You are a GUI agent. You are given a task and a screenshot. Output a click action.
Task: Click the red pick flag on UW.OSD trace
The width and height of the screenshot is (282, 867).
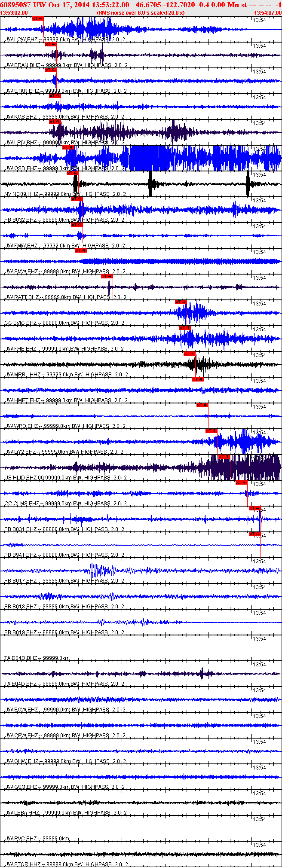pos(69,147)
